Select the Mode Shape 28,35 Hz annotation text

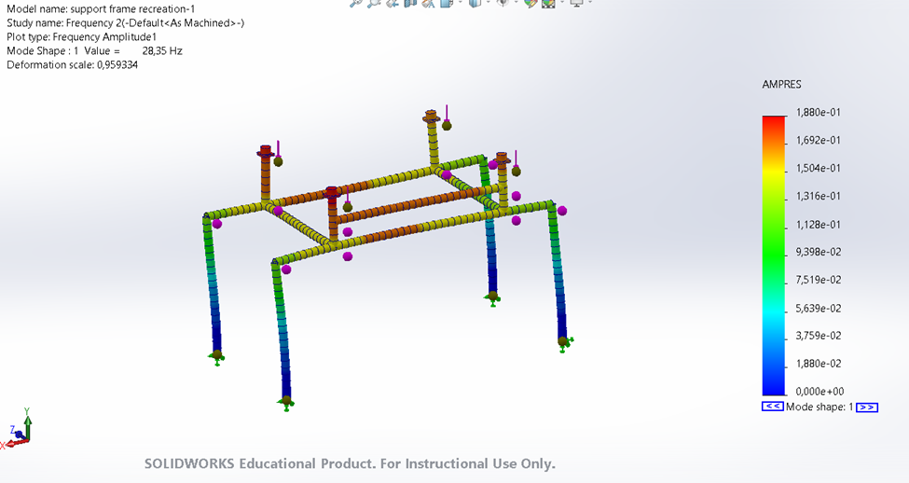[94, 51]
